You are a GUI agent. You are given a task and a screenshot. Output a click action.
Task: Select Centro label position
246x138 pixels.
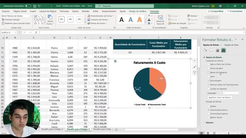208,106
